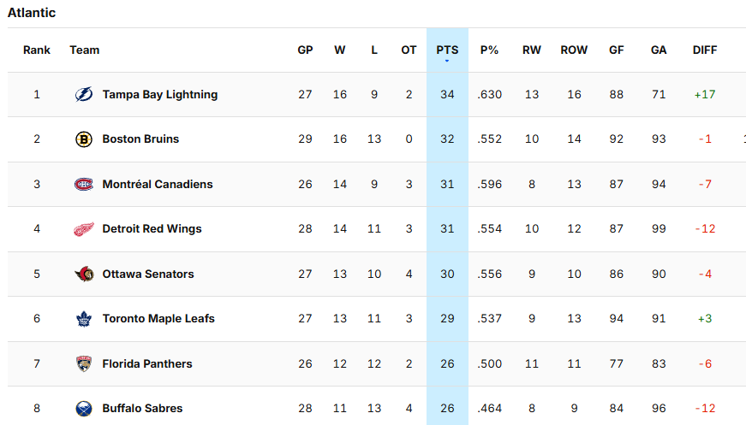Sort standings by PTS column arrow

(447, 61)
